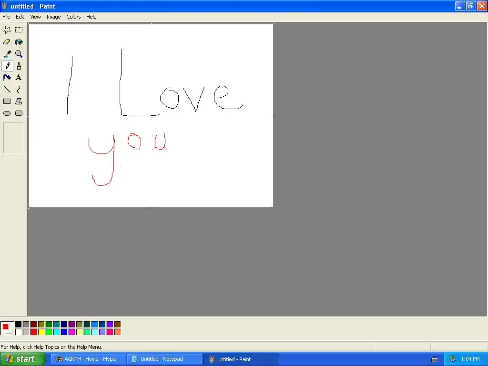This screenshot has width=488, height=366.
Task: Select the Free-Form Select tool
Action: click(x=7, y=30)
